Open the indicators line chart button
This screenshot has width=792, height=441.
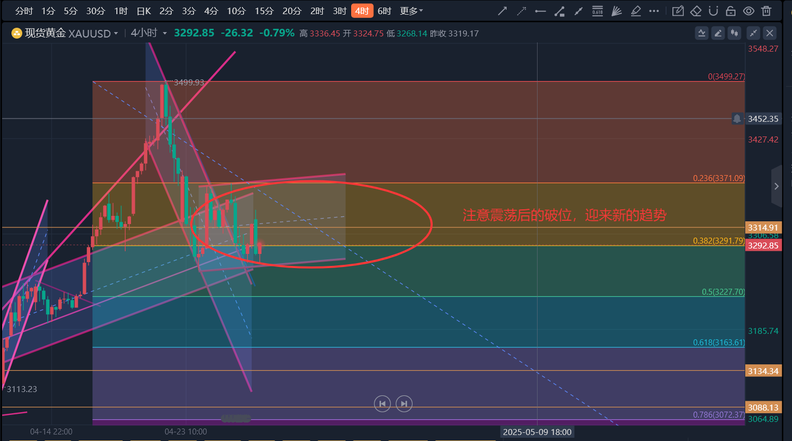click(x=702, y=33)
